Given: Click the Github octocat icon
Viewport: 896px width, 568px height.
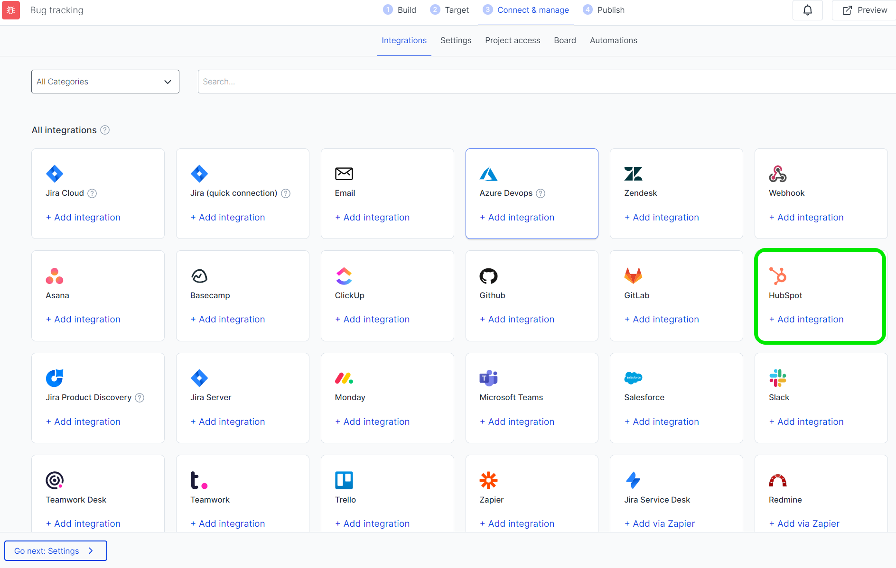Looking at the screenshot, I should coord(488,276).
